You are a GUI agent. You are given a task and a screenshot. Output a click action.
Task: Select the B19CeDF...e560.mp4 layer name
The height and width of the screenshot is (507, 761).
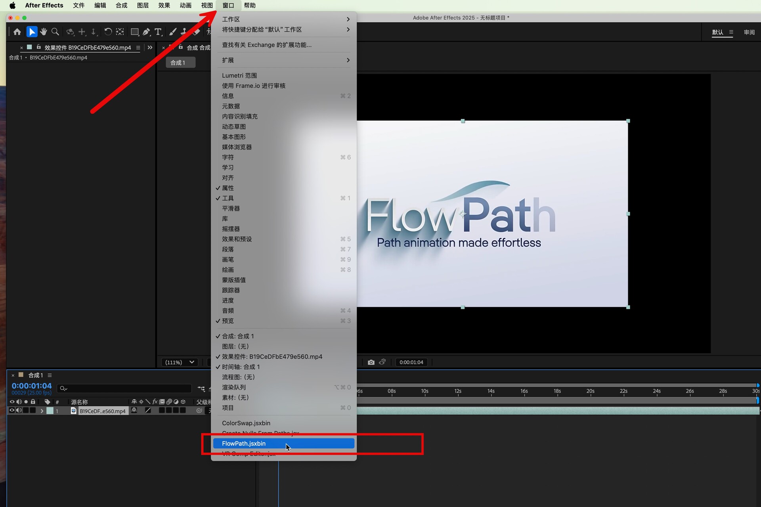[103, 411]
